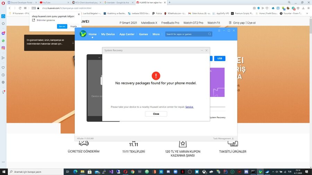Open the Opera sidebar three-dots menu

tap(3, 162)
